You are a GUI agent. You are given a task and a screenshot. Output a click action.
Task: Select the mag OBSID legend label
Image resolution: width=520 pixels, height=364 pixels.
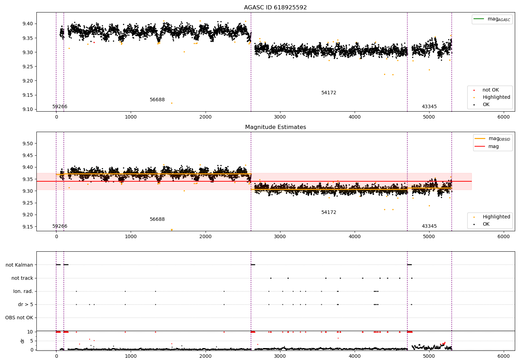point(499,139)
